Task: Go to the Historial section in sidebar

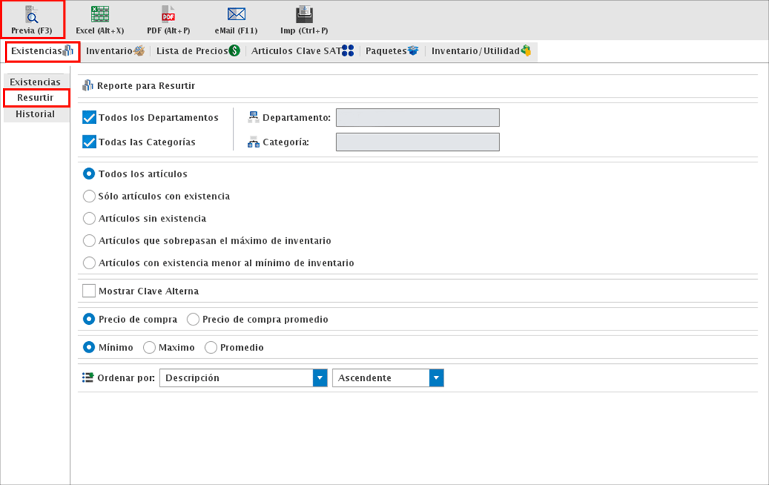Action: coord(36,113)
